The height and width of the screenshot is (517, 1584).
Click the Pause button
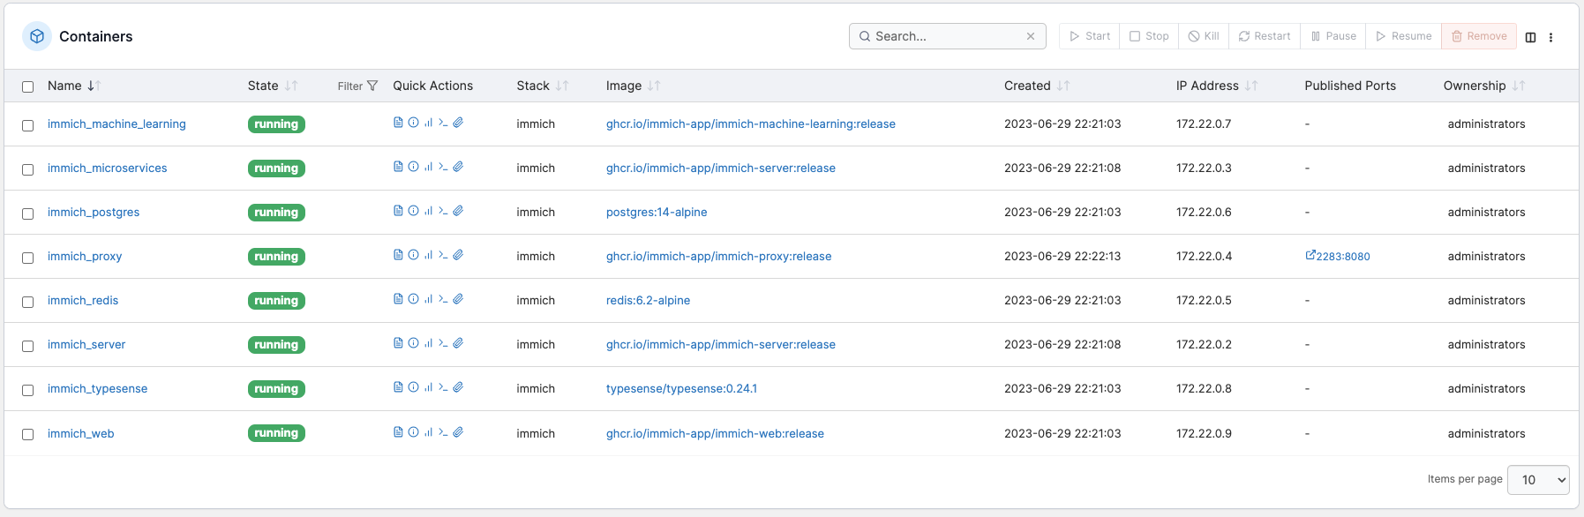pos(1333,36)
